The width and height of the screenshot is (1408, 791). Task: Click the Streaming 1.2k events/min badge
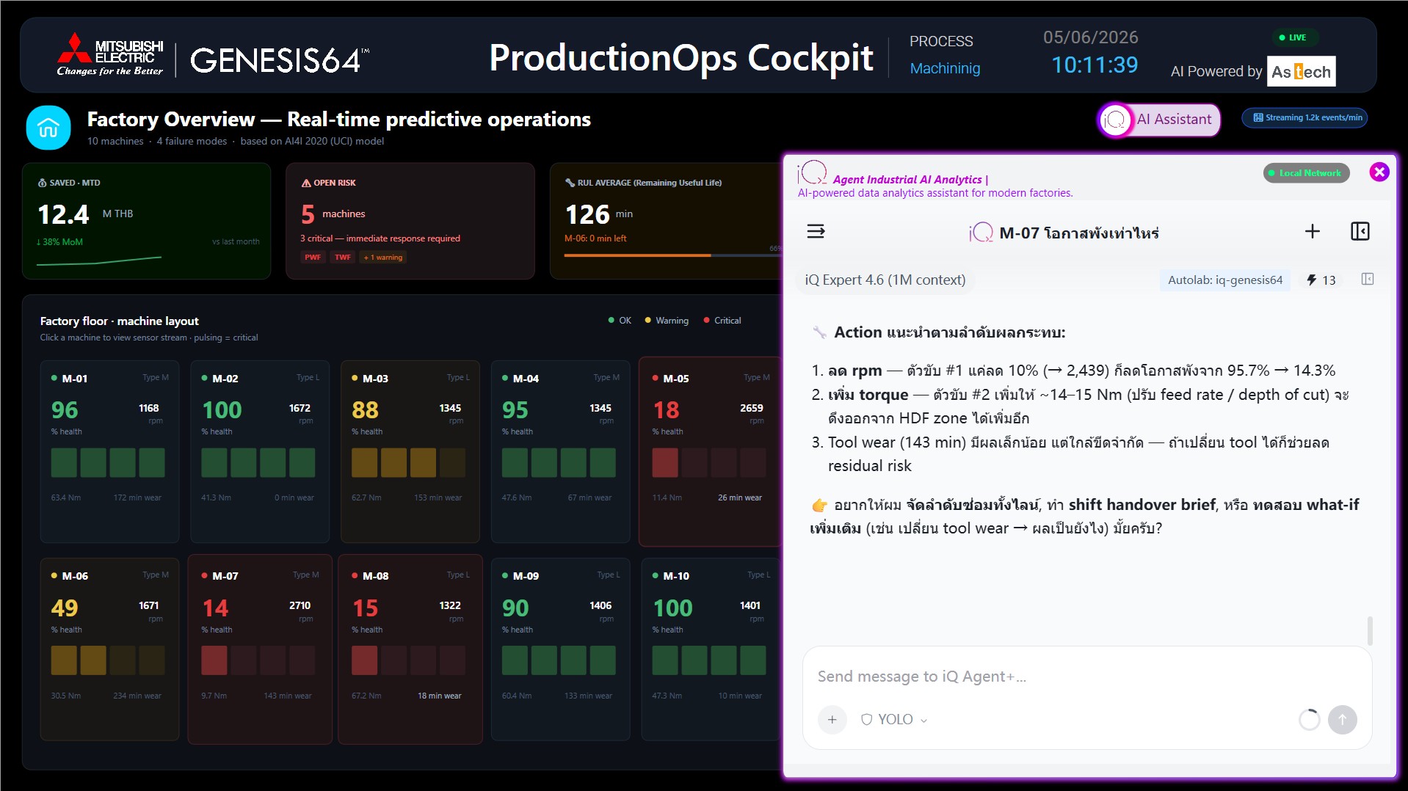[1304, 117]
